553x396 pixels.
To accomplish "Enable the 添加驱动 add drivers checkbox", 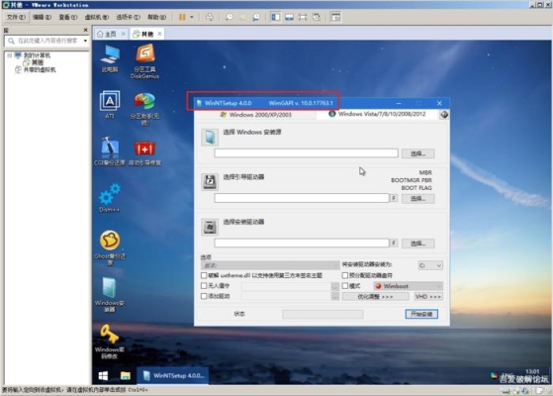I will [204, 296].
